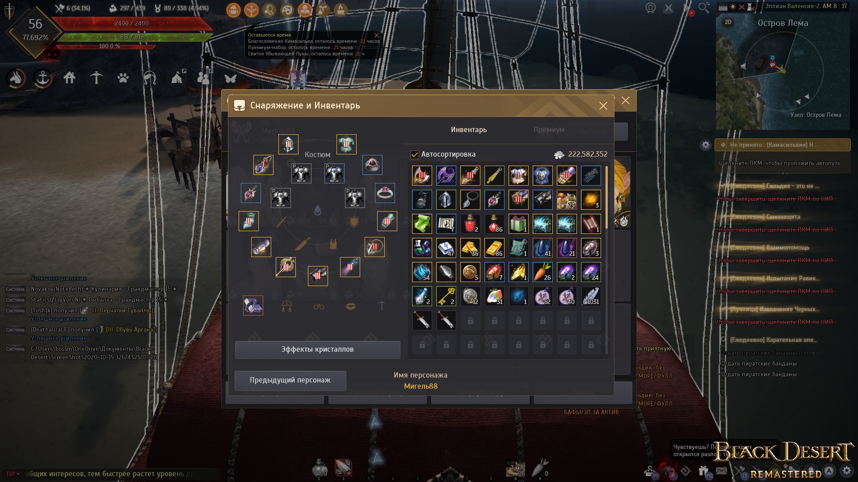Expand the Не принято Камасильвия quest banner
Image resolution: width=858 pixels, height=482 pixels.
[782, 145]
